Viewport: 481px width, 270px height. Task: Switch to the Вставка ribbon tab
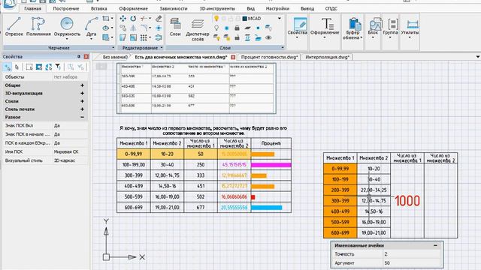point(98,8)
